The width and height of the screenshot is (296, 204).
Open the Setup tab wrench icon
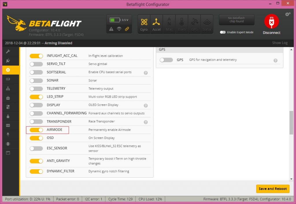[x=8, y=51]
